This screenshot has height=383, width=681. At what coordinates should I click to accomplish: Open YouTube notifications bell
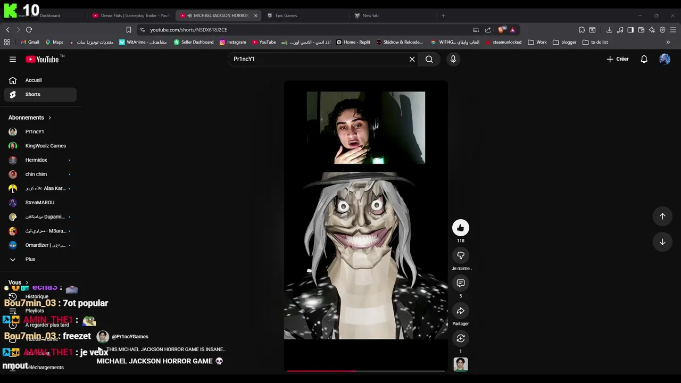644,59
